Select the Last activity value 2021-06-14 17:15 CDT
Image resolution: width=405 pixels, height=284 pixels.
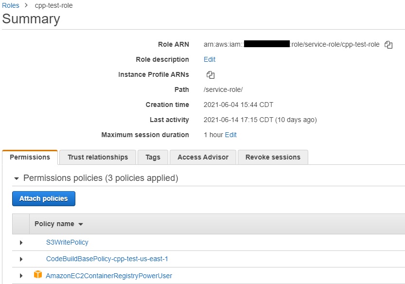(x=238, y=120)
